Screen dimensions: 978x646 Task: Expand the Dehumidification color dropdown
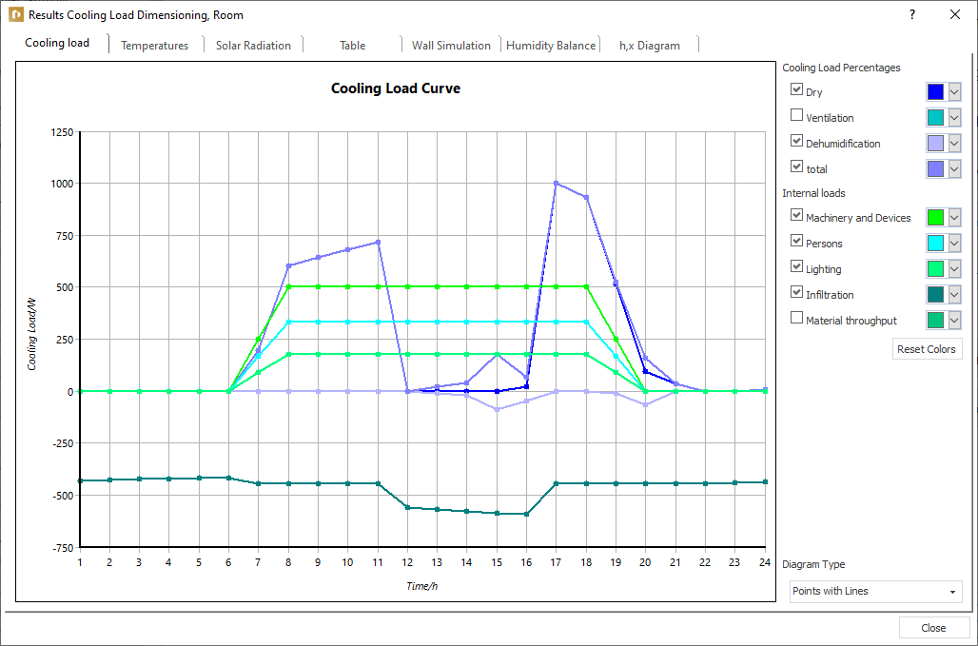click(x=954, y=144)
